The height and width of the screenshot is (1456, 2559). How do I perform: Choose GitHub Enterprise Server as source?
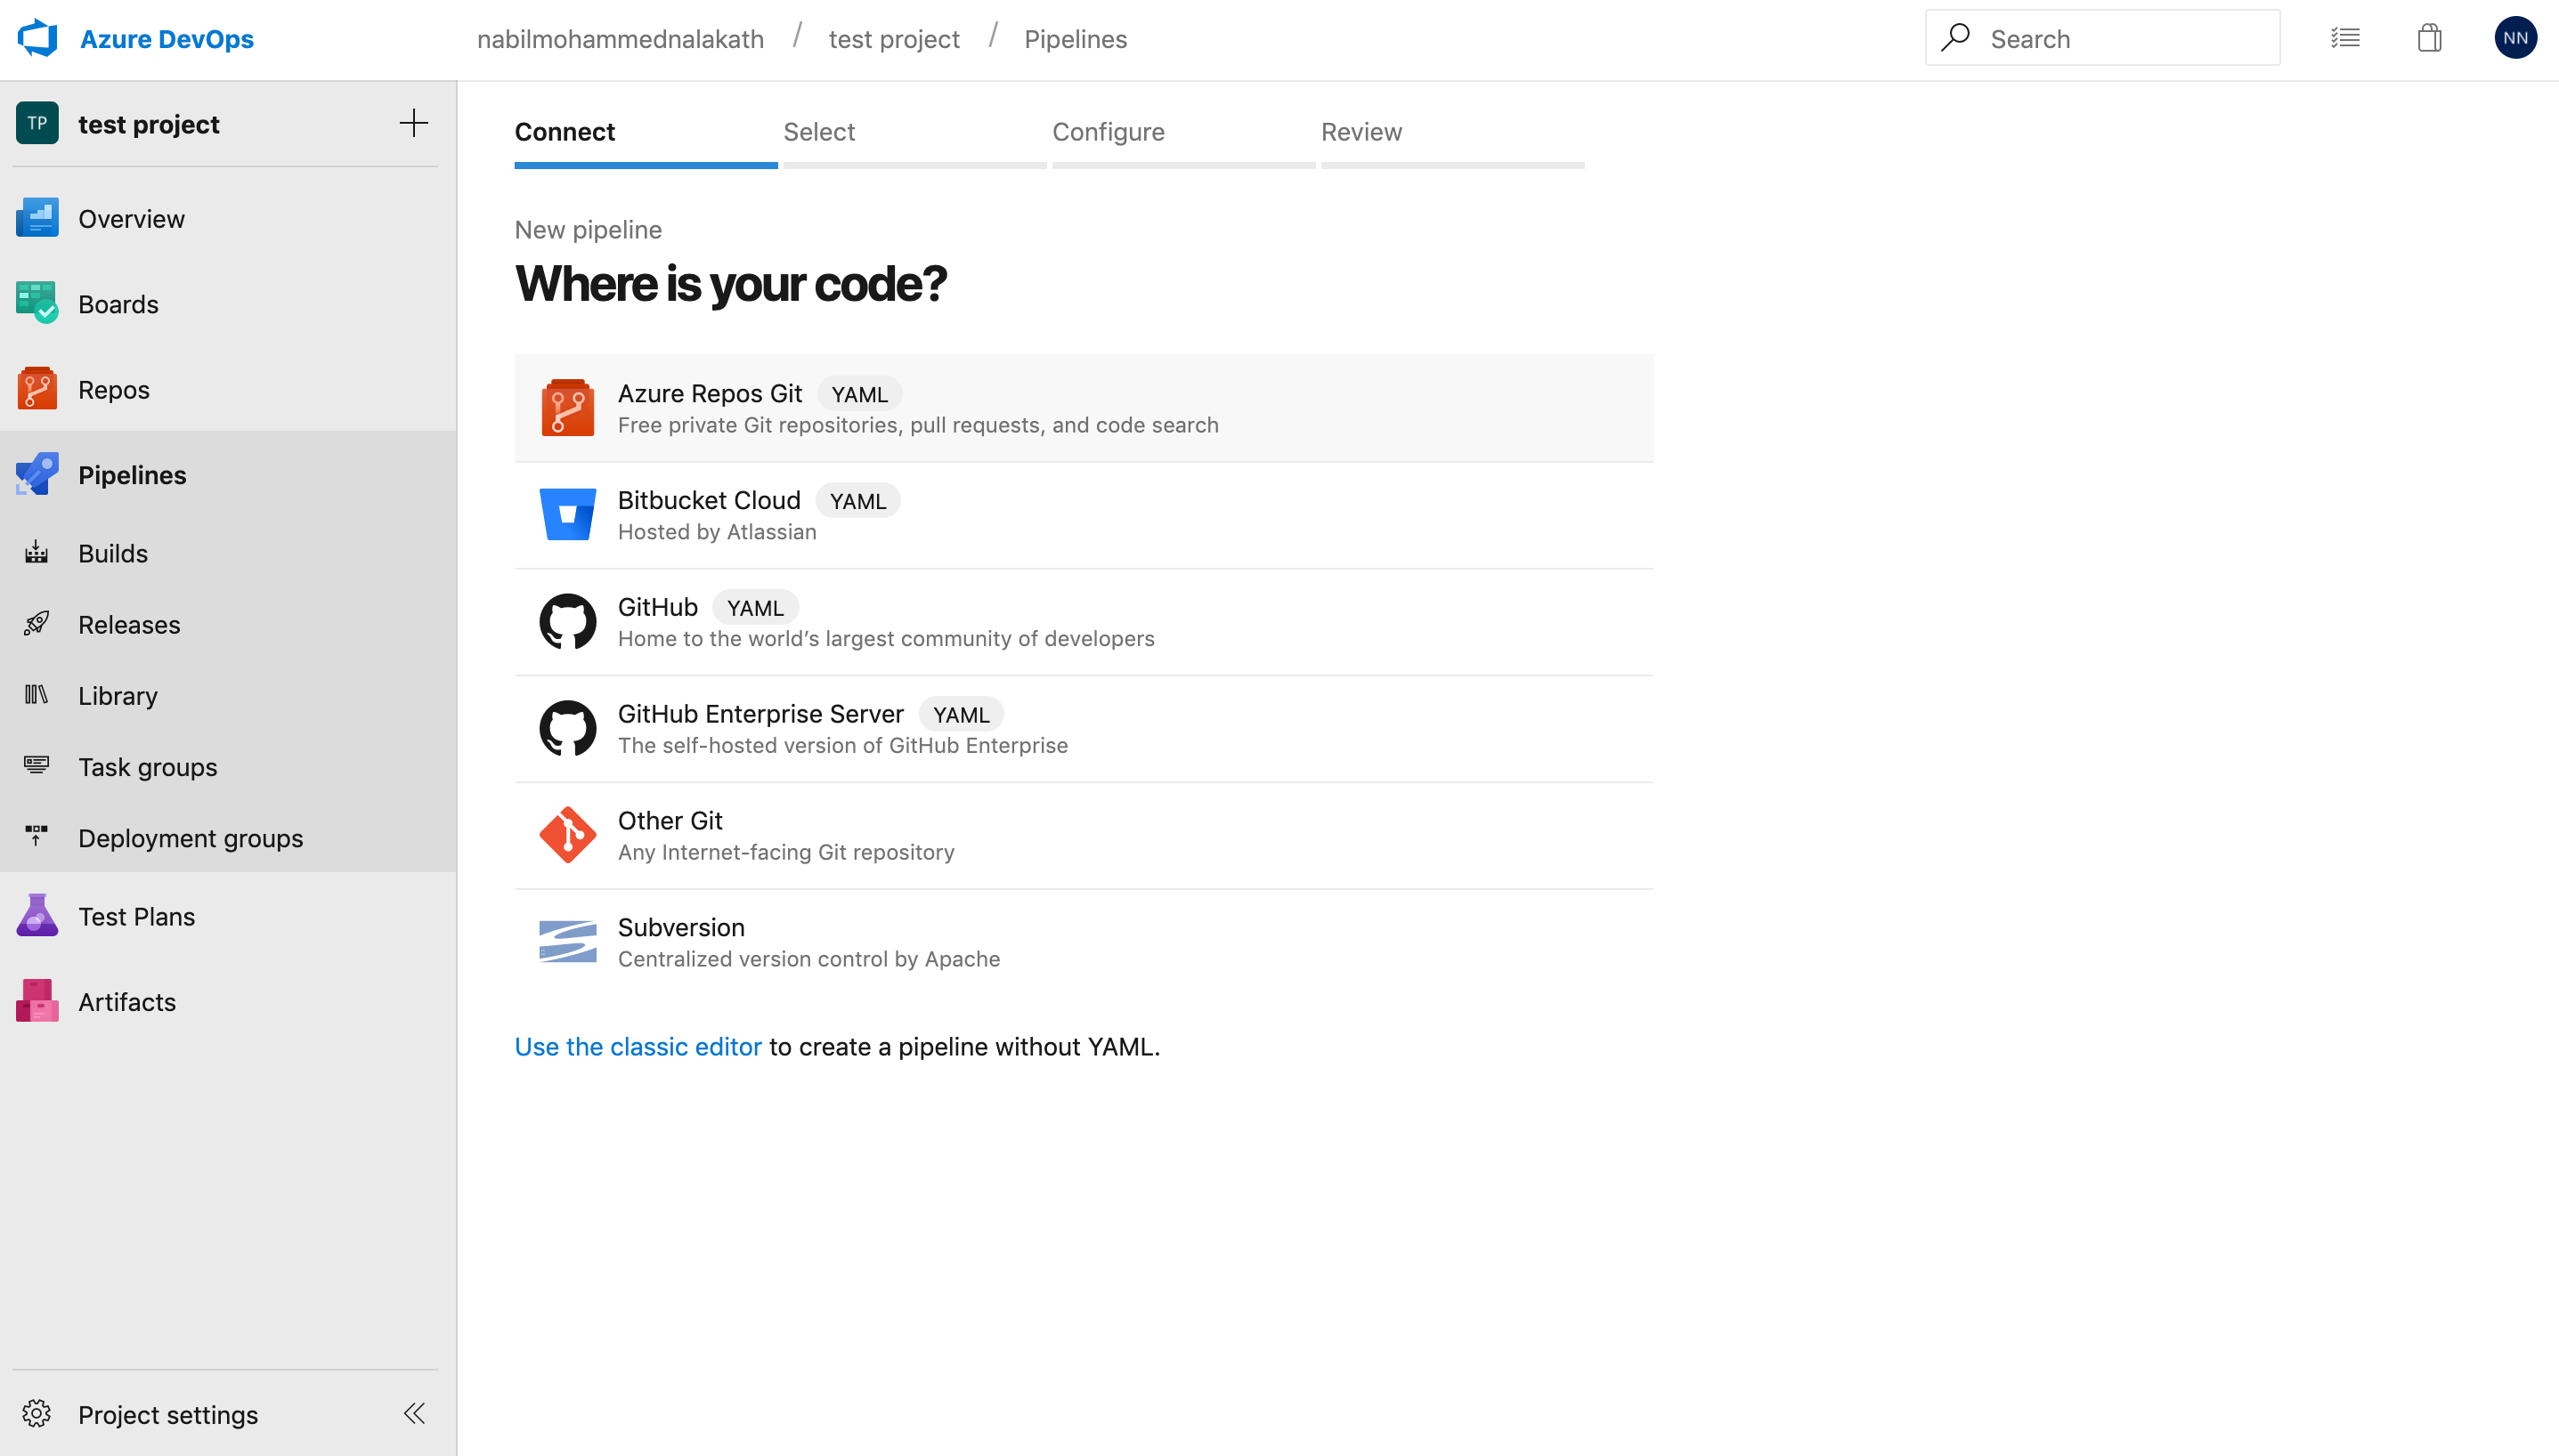point(1084,728)
